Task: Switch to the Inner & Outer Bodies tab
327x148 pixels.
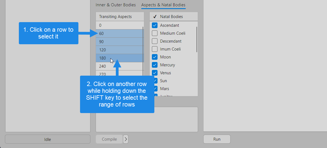Action: [116, 5]
